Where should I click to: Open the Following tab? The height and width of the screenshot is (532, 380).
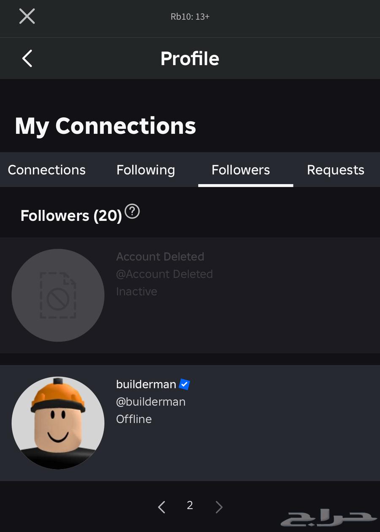coord(146,170)
